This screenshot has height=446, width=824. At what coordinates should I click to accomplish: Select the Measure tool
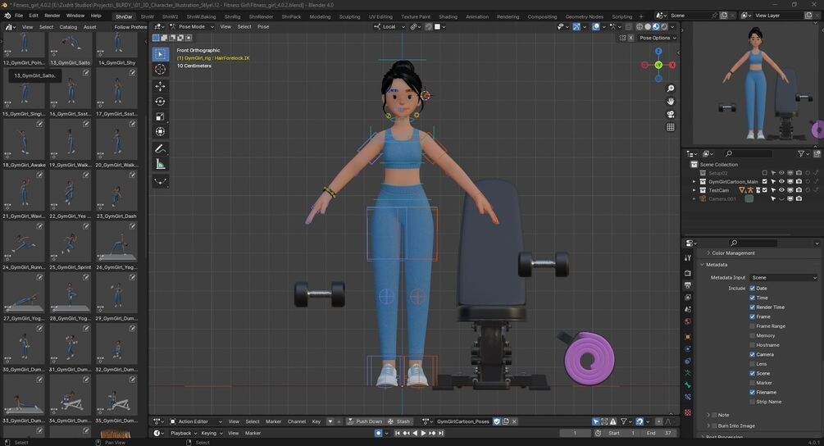(160, 165)
